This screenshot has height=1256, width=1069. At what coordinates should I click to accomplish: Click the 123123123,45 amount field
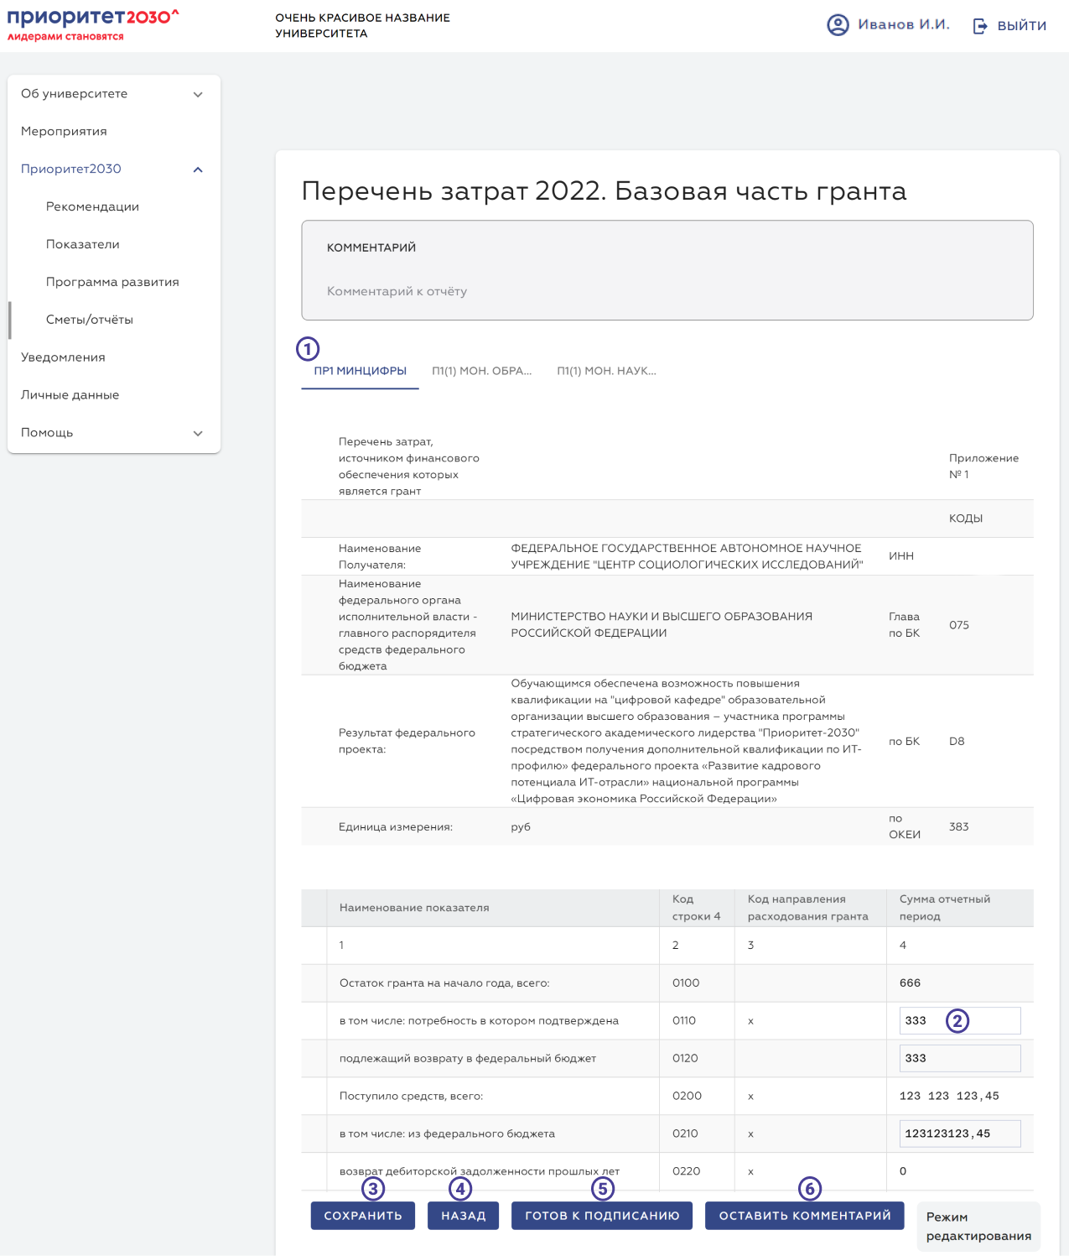[959, 1133]
